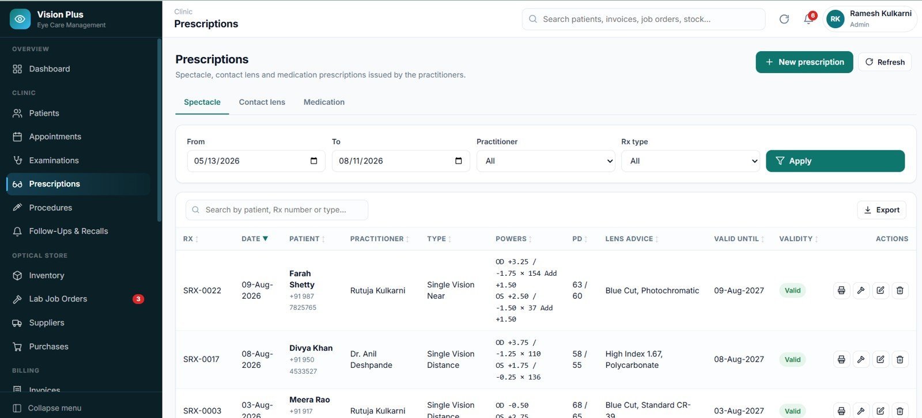
Task: Open Suppliers page
Action: point(78,323)
